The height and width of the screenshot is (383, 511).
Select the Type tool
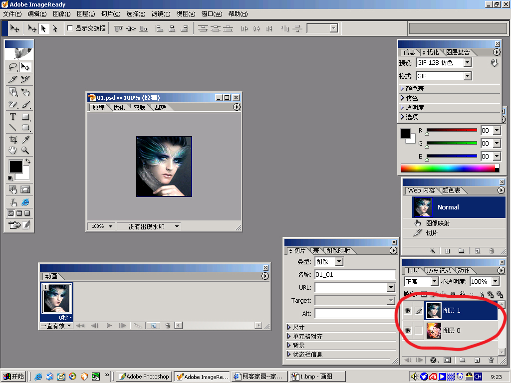pos(13,117)
